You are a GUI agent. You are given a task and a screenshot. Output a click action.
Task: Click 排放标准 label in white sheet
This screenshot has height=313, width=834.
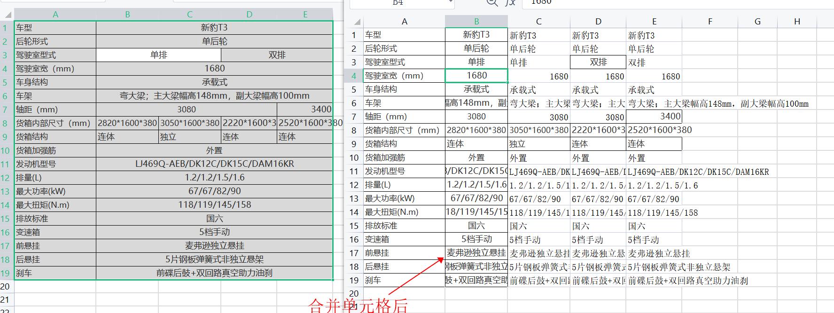404,226
